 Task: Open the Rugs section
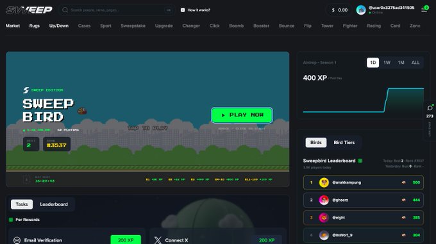(x=35, y=26)
